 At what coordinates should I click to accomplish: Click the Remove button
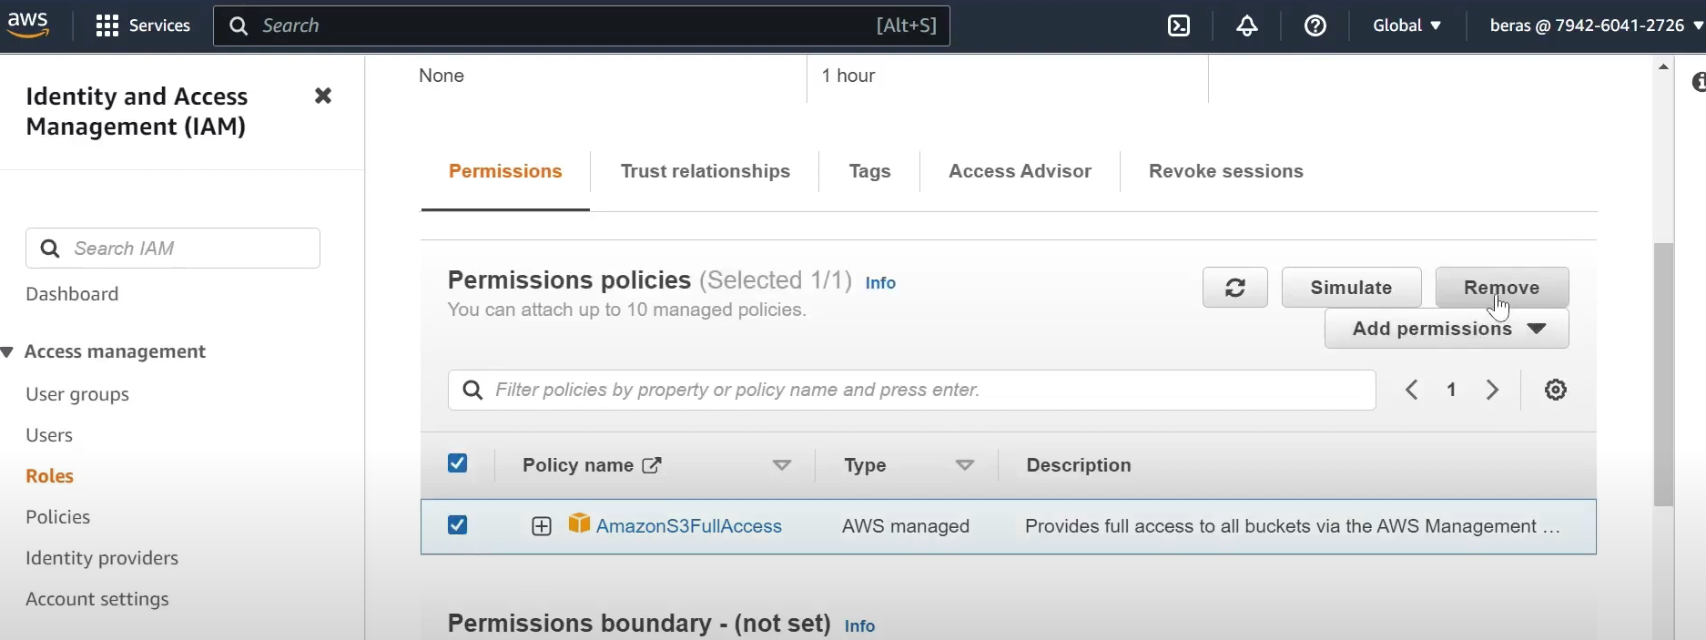click(x=1502, y=288)
